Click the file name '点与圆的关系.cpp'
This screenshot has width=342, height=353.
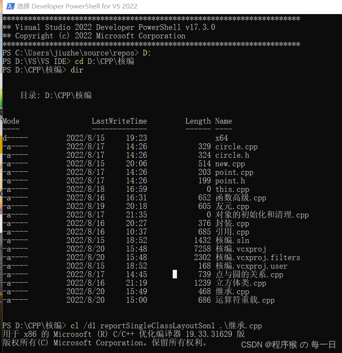pyautogui.click(x=249, y=275)
